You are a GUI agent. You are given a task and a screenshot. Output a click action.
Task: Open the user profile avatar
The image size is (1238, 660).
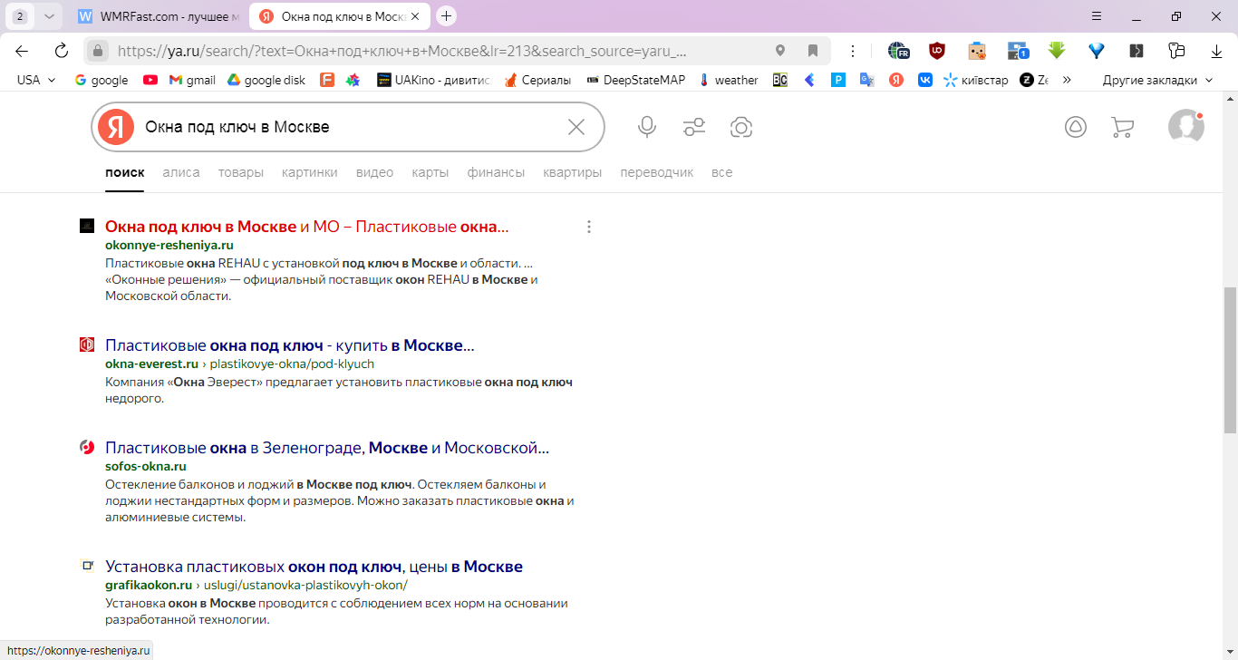pyautogui.click(x=1186, y=126)
